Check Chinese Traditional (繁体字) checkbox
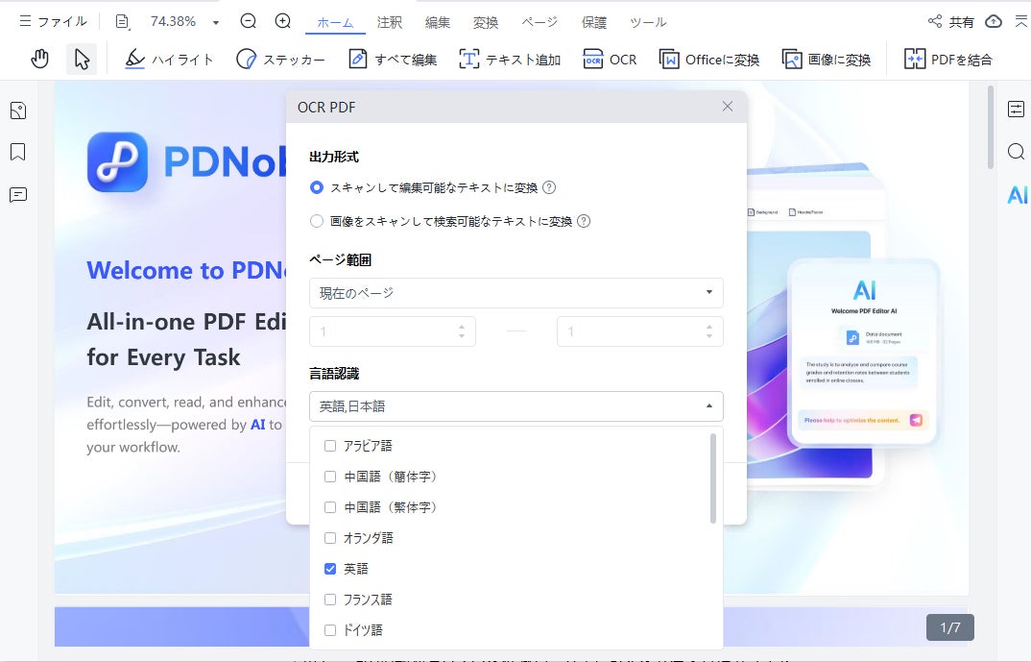This screenshot has height=662, width=1031. (x=330, y=507)
